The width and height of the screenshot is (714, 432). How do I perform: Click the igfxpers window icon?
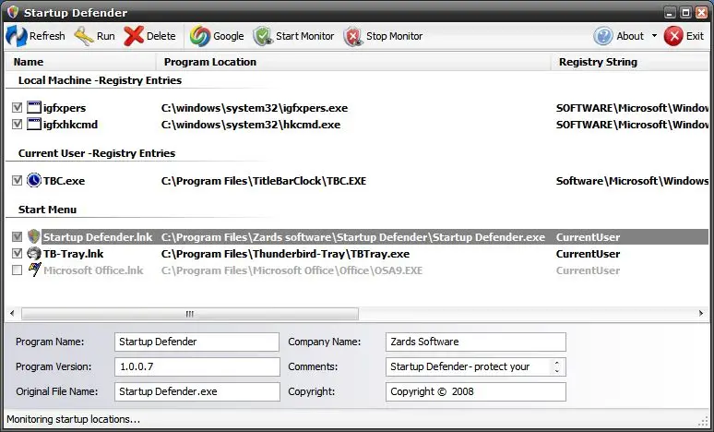click(34, 108)
